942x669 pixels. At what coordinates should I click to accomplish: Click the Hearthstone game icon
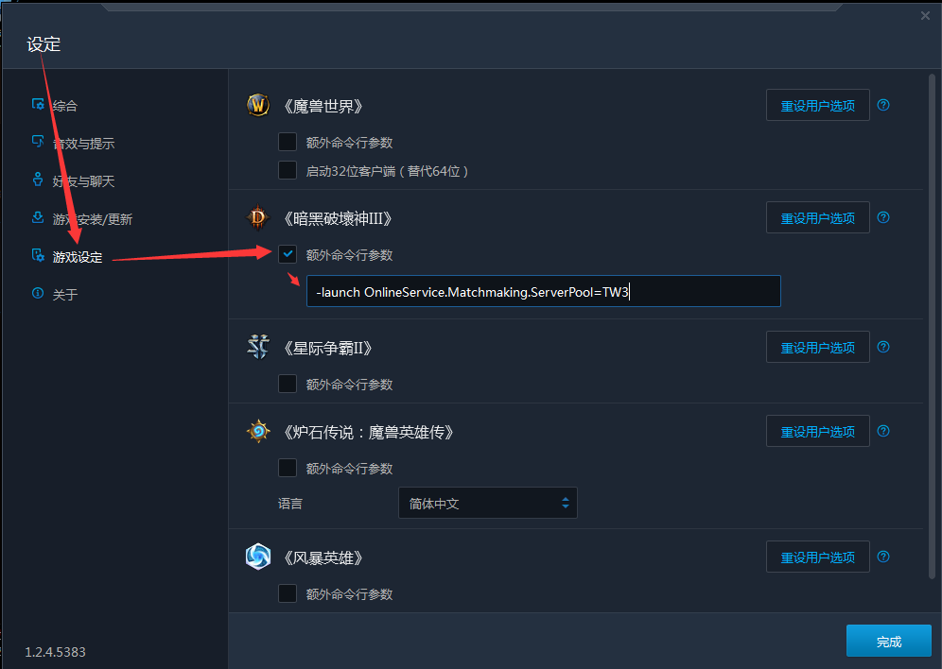click(258, 432)
